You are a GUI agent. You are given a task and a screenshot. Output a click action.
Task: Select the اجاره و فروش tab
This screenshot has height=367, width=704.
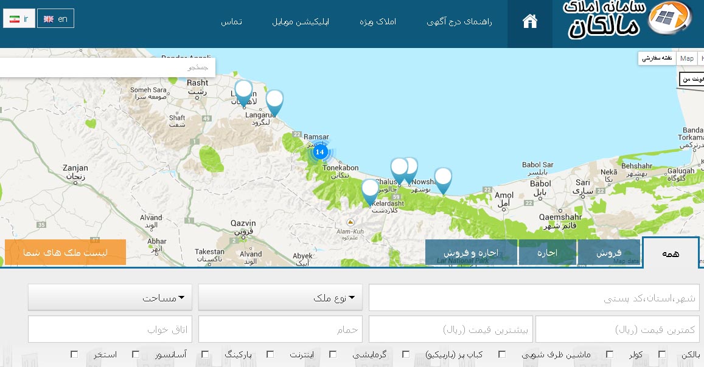[x=471, y=253]
